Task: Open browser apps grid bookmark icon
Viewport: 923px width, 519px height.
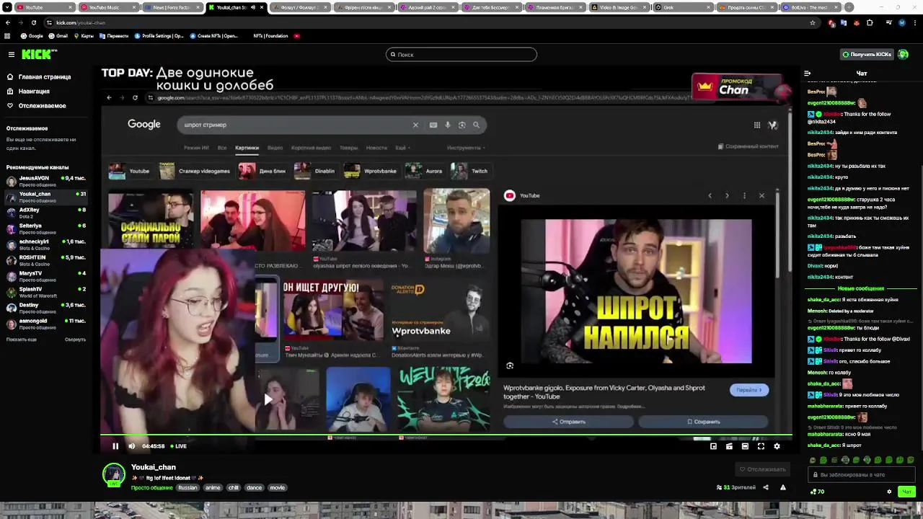Action: [8, 36]
